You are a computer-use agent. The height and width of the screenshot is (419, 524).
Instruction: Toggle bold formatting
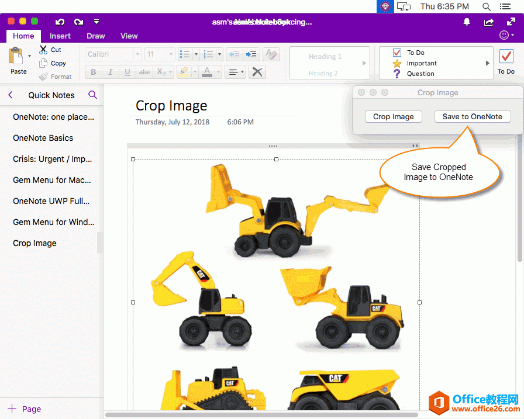pos(93,71)
